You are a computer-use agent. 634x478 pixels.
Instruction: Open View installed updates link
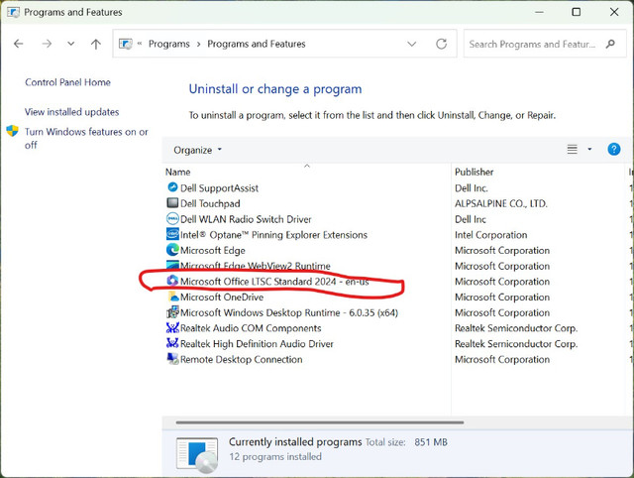[x=72, y=112]
